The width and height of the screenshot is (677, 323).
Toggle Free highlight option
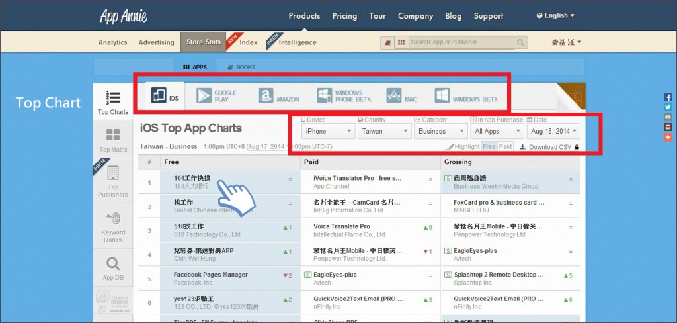[x=489, y=146]
